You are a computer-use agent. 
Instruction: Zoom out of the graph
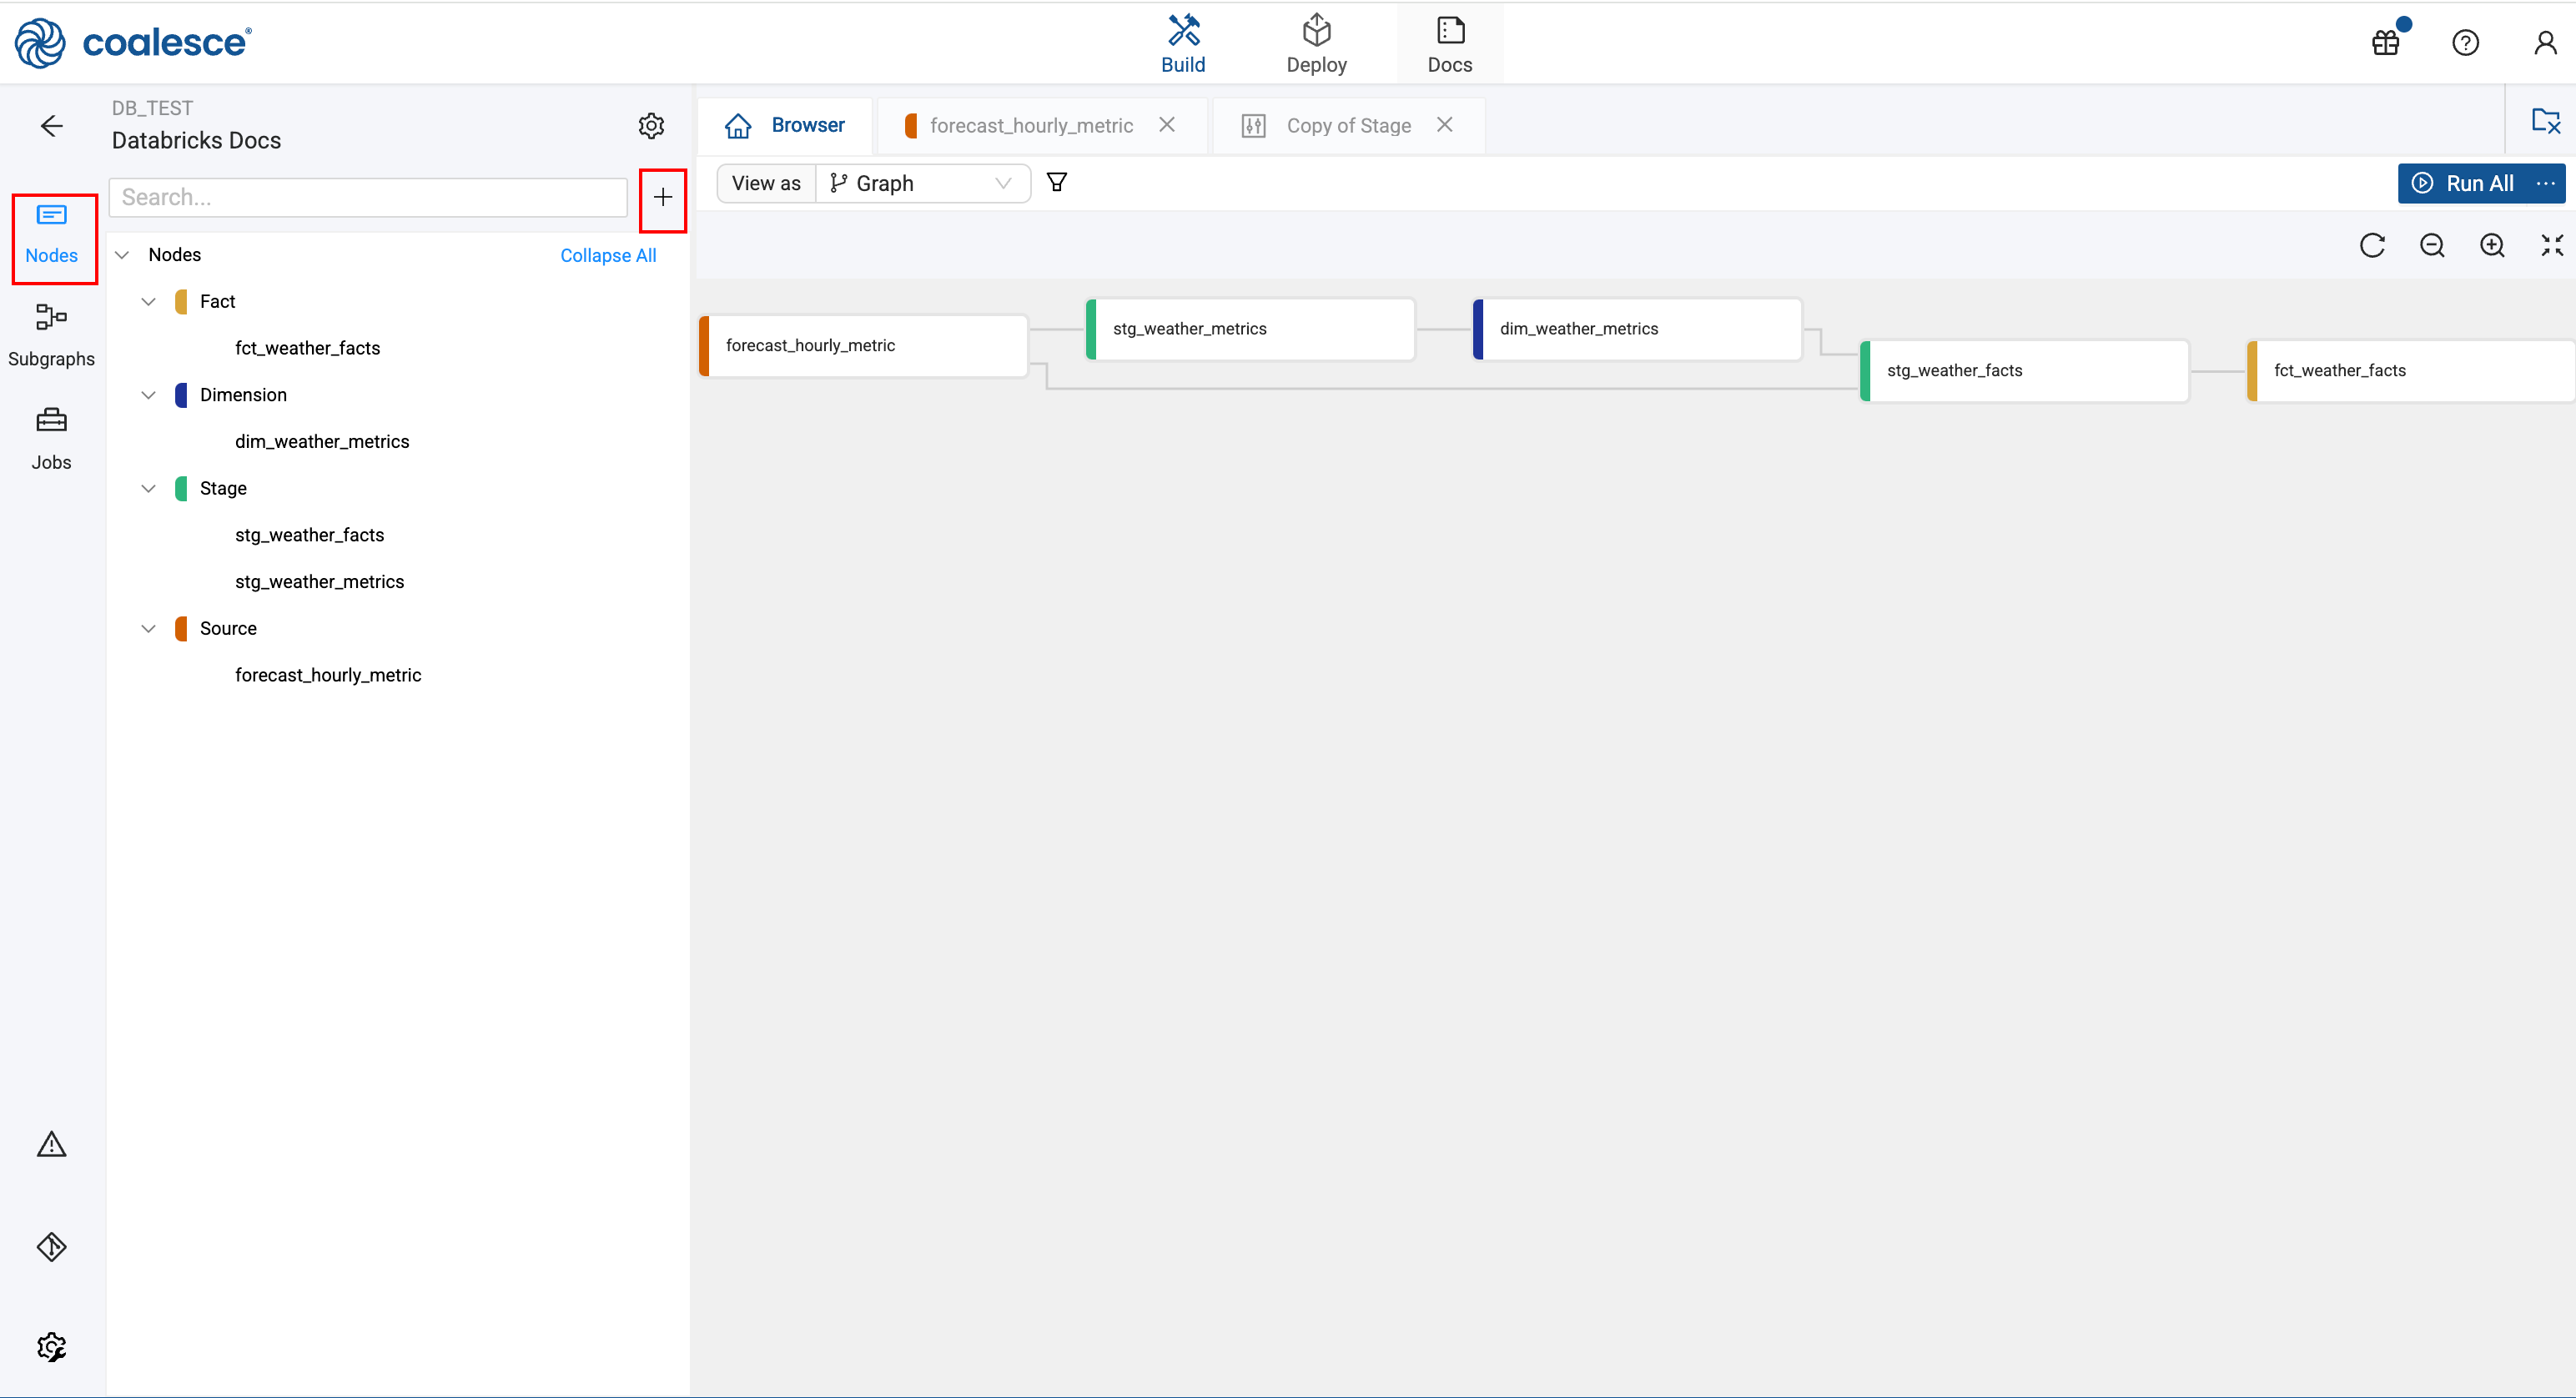tap(2432, 245)
